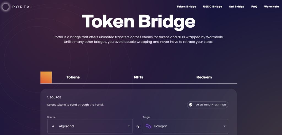Click the Algorand chain logo icon
Screen dimensions: 282x135
coord(53,126)
